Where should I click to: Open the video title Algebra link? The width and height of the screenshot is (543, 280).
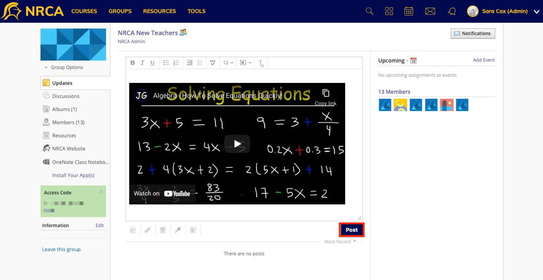(218, 96)
